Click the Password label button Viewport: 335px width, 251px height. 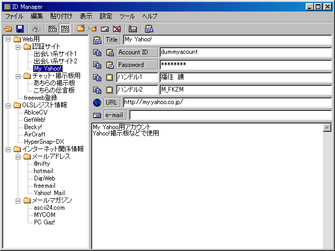[137, 65]
